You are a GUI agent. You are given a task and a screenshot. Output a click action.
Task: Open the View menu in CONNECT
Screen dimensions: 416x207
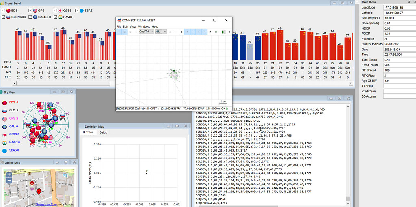point(133,26)
